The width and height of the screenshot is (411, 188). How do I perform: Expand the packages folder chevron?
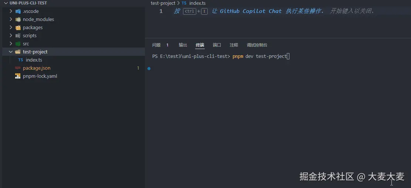(x=11, y=27)
